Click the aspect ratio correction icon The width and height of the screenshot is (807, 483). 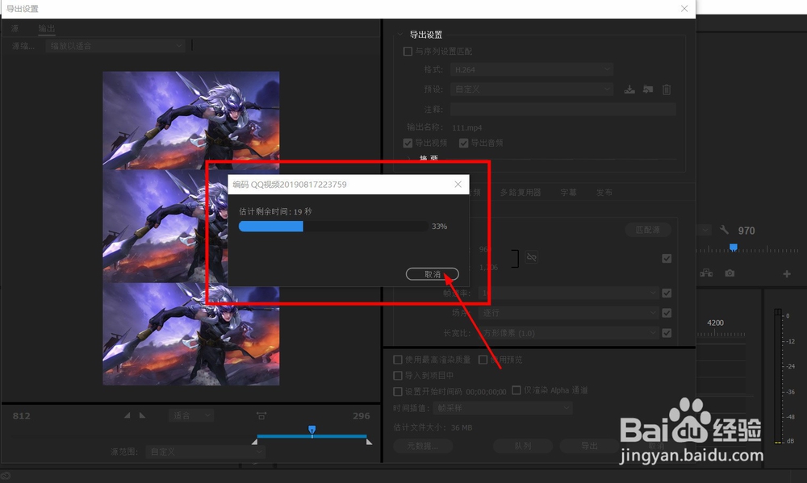[x=261, y=415]
